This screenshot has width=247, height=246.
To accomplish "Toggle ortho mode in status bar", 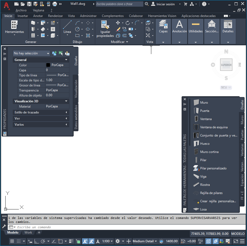I will pos(36,241).
